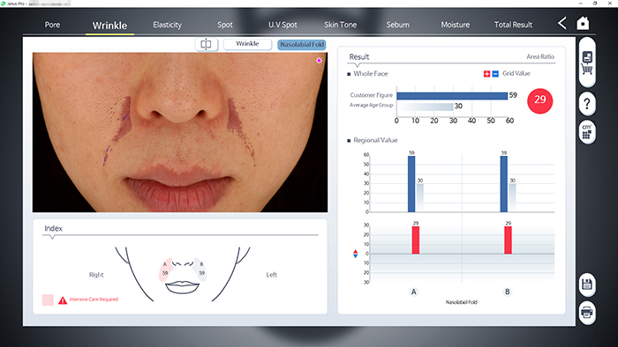Screen dimensions: 618x347
Task: Go back with the left arrow icon
Action: pos(562,23)
